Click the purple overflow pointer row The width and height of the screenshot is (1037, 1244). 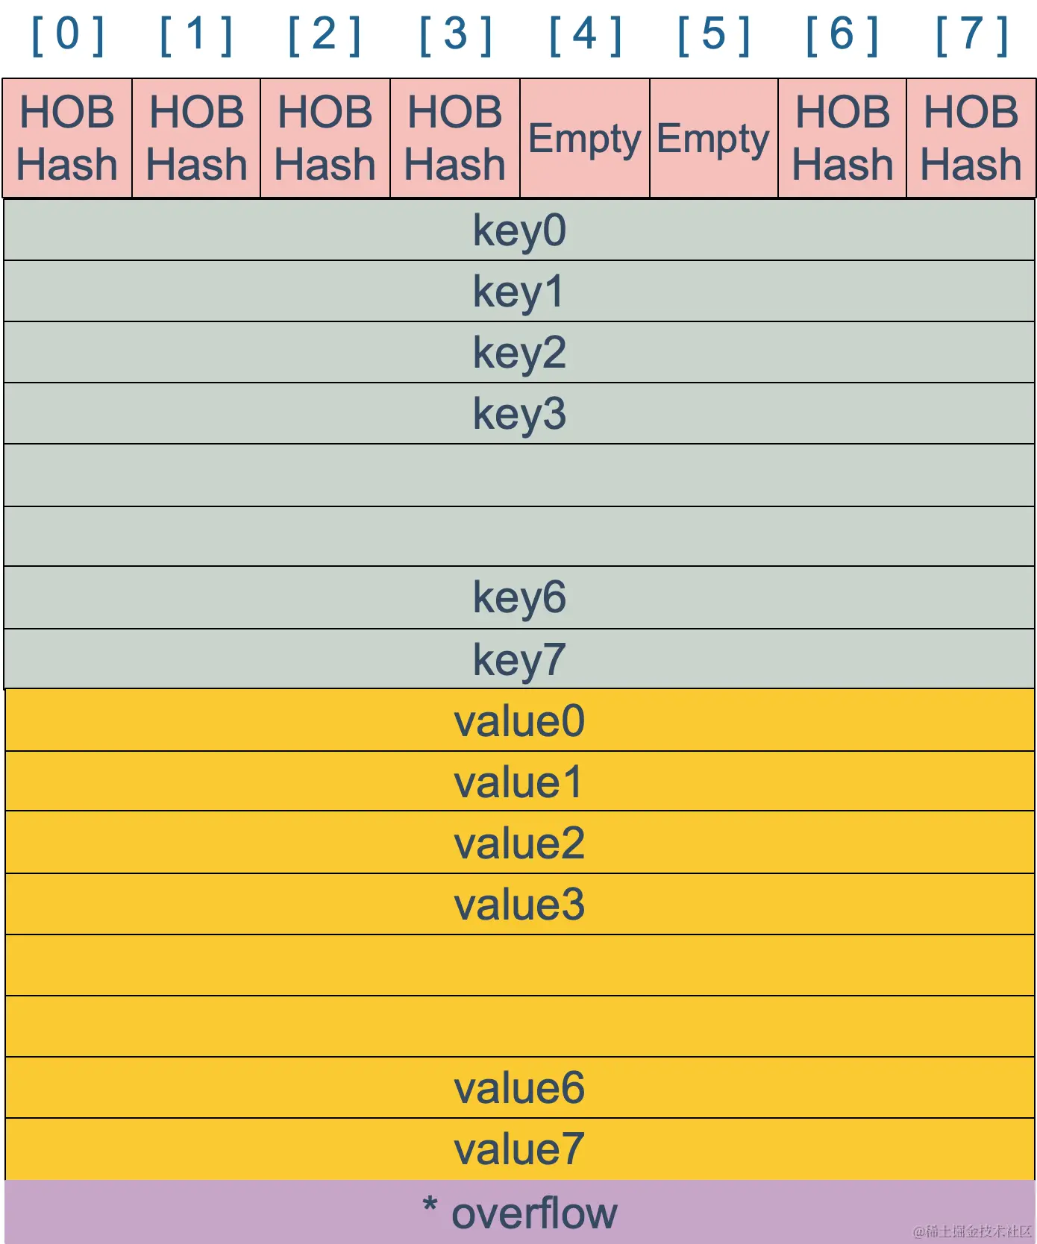pyautogui.click(x=520, y=1212)
